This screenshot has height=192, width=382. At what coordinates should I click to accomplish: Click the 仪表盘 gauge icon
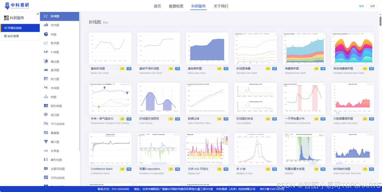tap(46, 151)
